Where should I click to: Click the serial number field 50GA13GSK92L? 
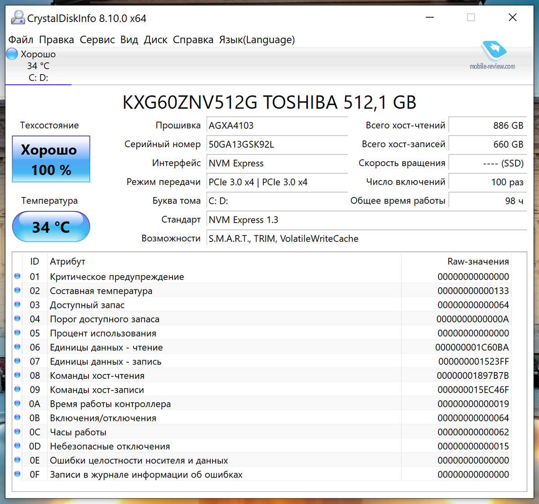[277, 145]
